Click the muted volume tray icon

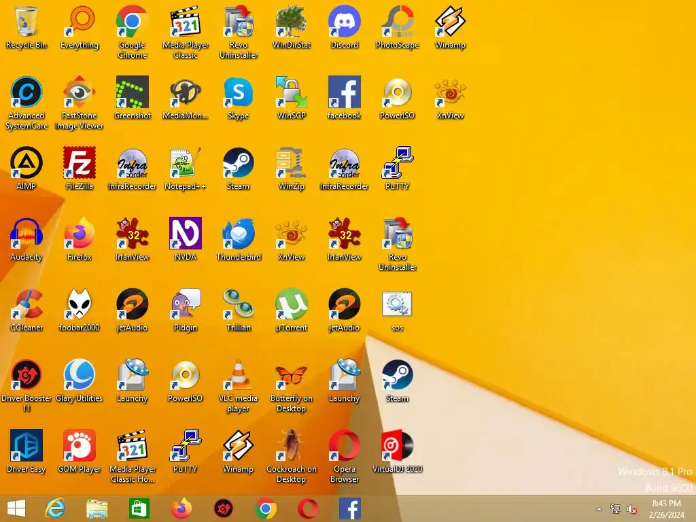pyautogui.click(x=632, y=508)
